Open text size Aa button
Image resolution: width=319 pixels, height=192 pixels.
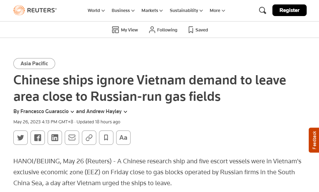[123, 138]
